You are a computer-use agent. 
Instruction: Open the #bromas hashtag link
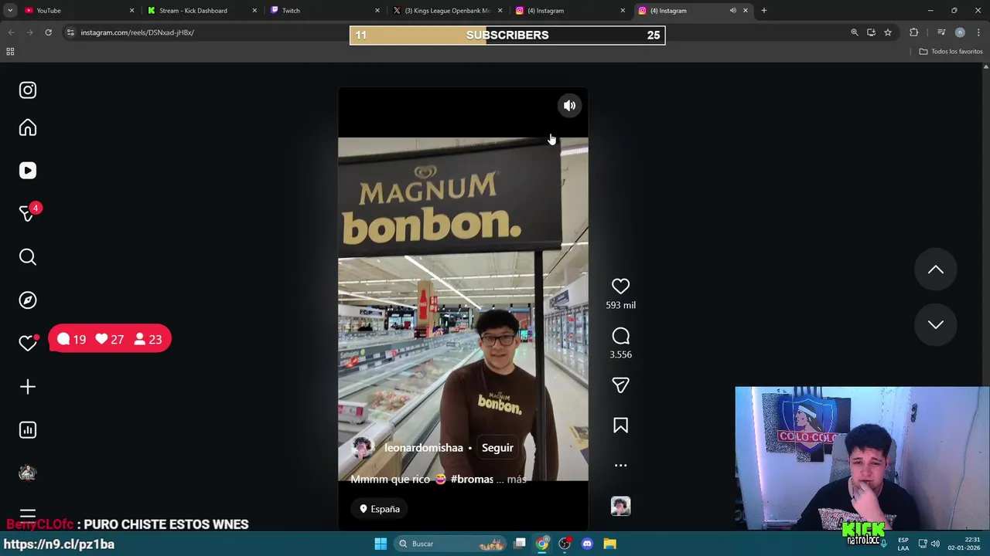click(x=472, y=480)
